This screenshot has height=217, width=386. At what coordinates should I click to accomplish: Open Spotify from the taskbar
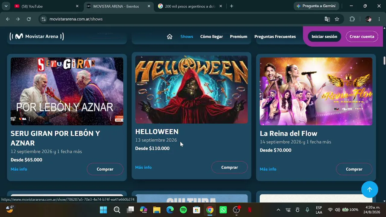[183, 210]
